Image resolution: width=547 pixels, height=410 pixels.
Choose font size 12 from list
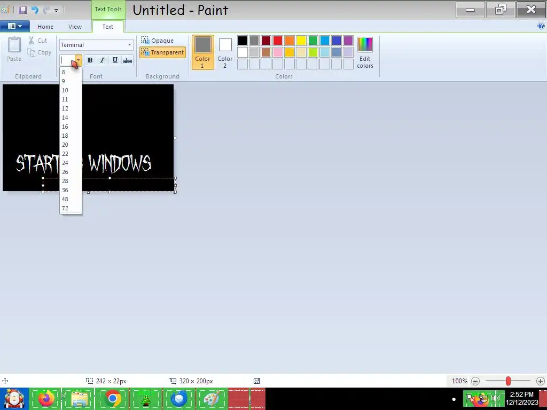(x=71, y=108)
